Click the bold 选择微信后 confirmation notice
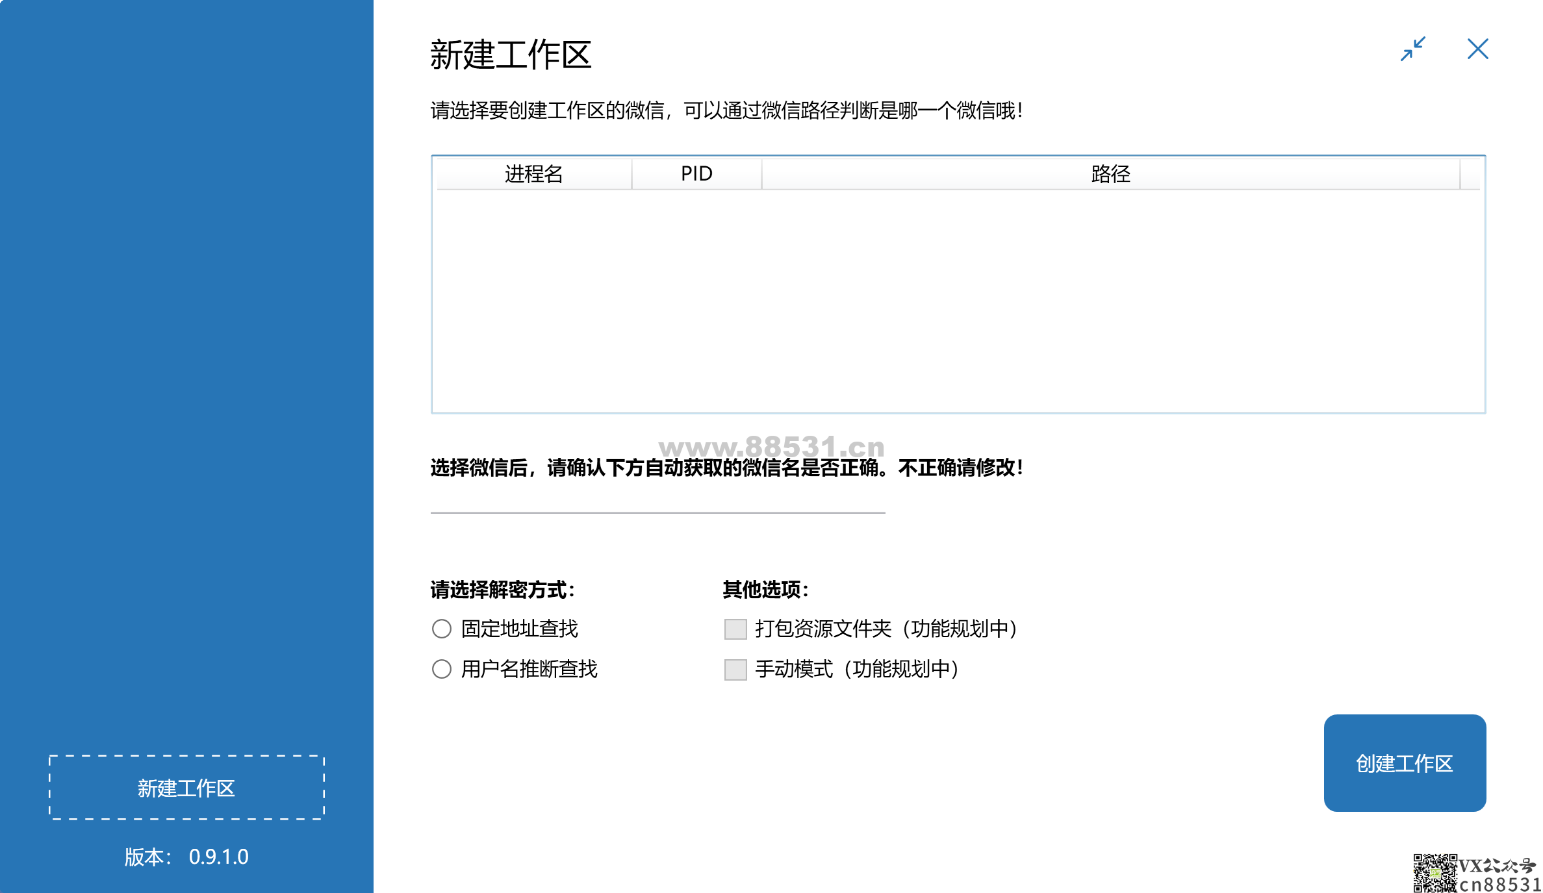The width and height of the screenshot is (1543, 893). pos(726,468)
